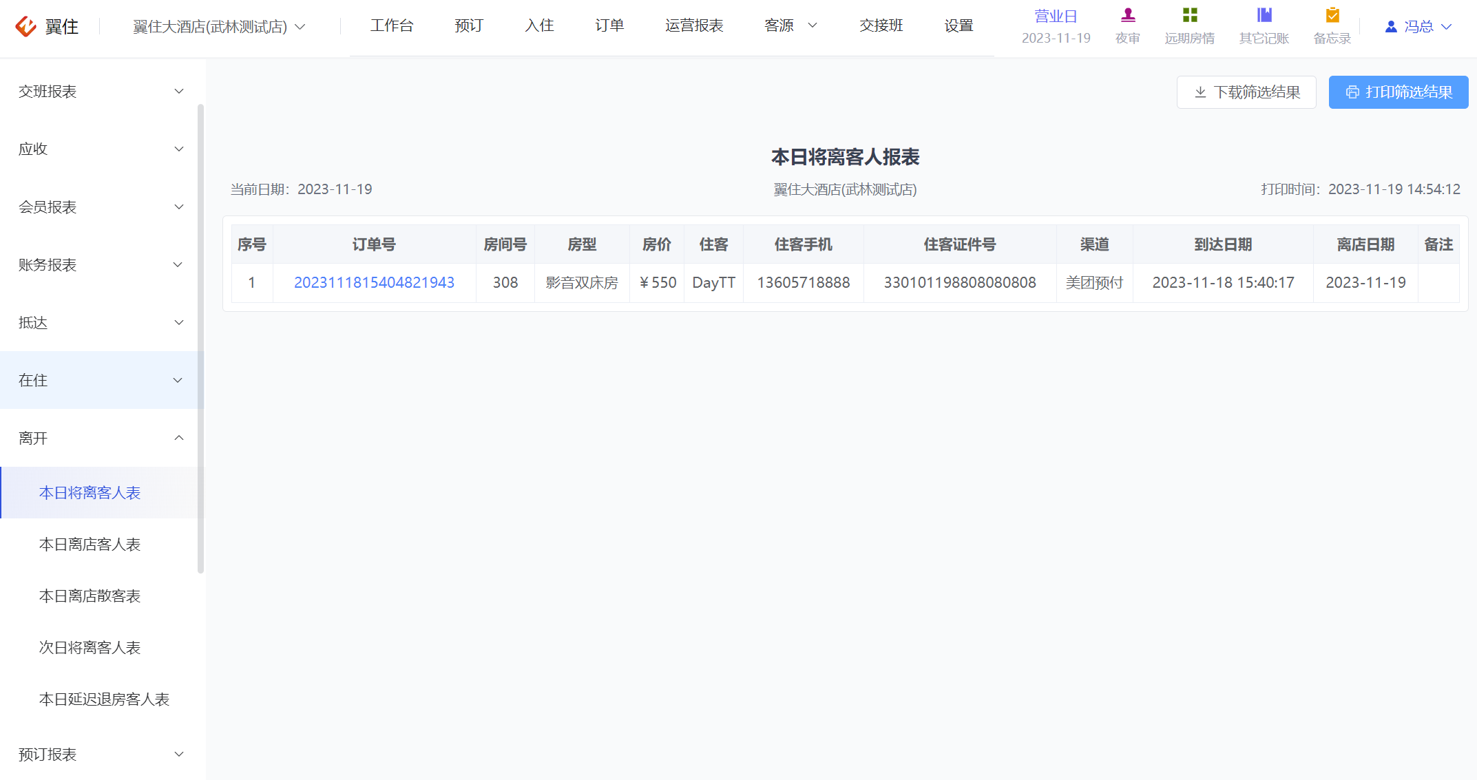The image size is (1477, 780).
Task: Open the 远期房情 grid icon
Action: pyautogui.click(x=1190, y=15)
